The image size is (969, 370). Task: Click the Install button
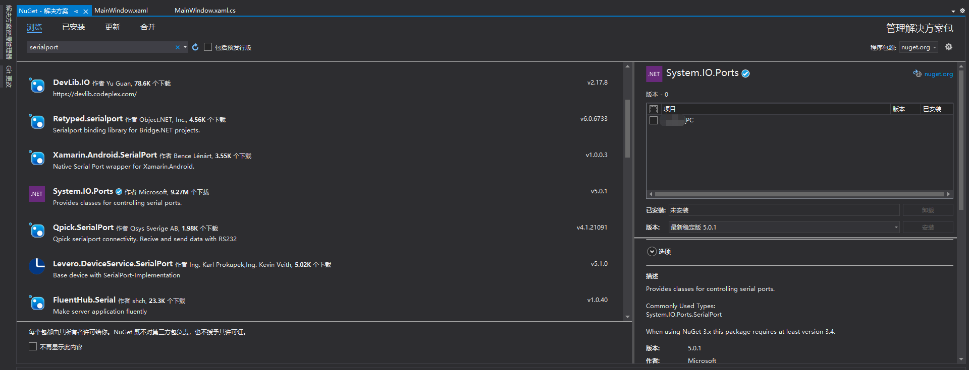(x=928, y=228)
